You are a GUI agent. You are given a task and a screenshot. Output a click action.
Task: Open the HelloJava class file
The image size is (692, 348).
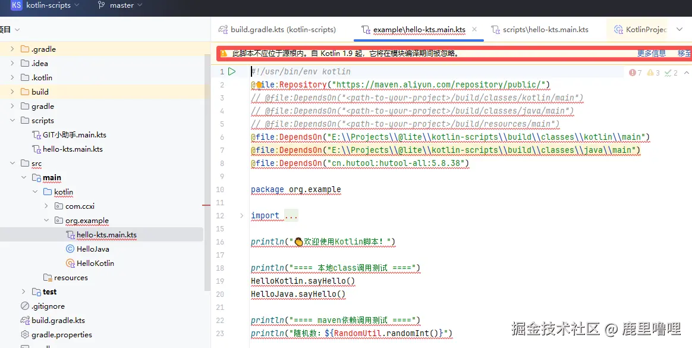(x=93, y=249)
